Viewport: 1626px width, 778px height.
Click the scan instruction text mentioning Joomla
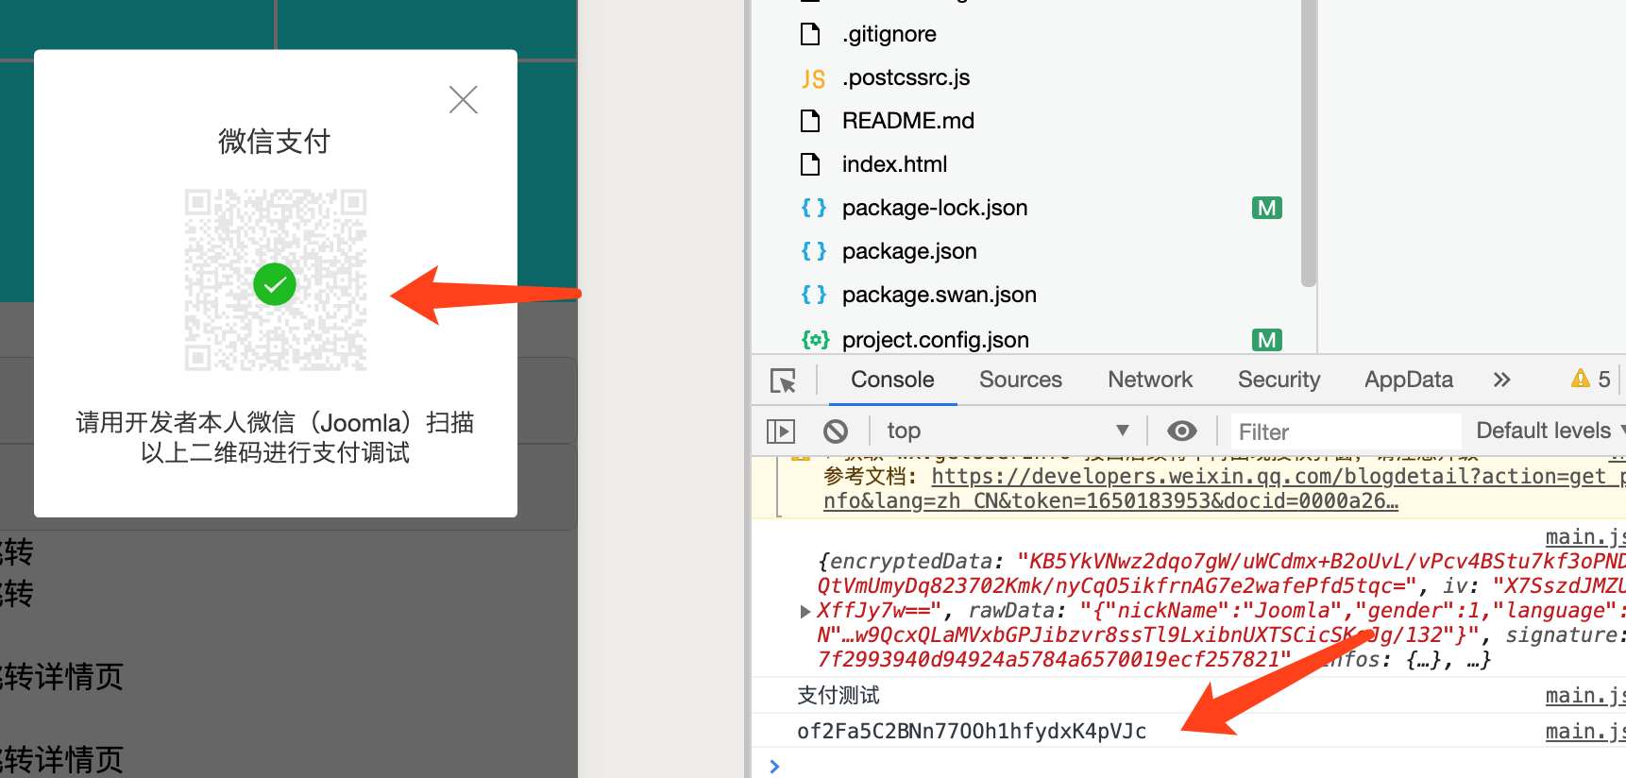point(275,437)
